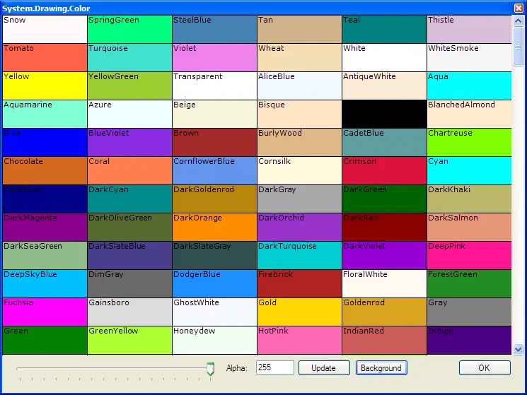Pick the Coral color swatch

click(x=129, y=170)
